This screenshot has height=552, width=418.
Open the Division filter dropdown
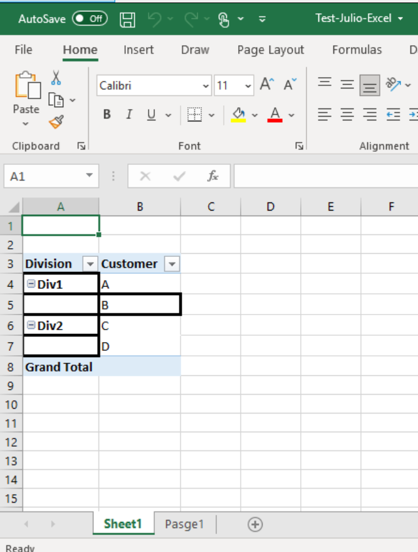pos(91,264)
